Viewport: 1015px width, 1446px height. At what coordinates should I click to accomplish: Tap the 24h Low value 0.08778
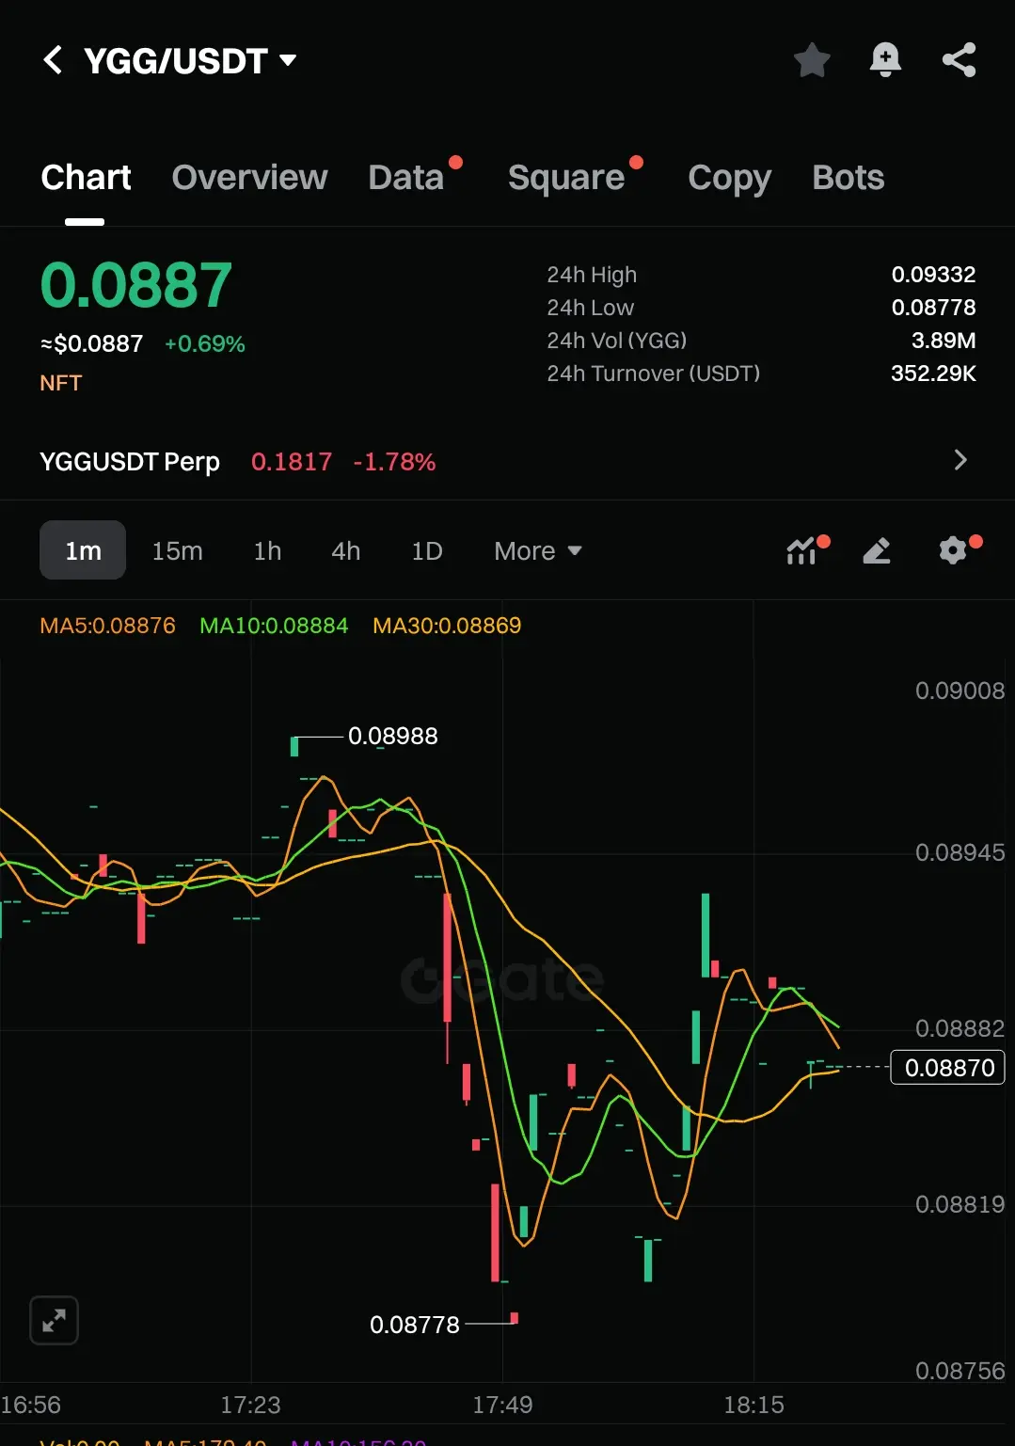pyautogui.click(x=933, y=308)
